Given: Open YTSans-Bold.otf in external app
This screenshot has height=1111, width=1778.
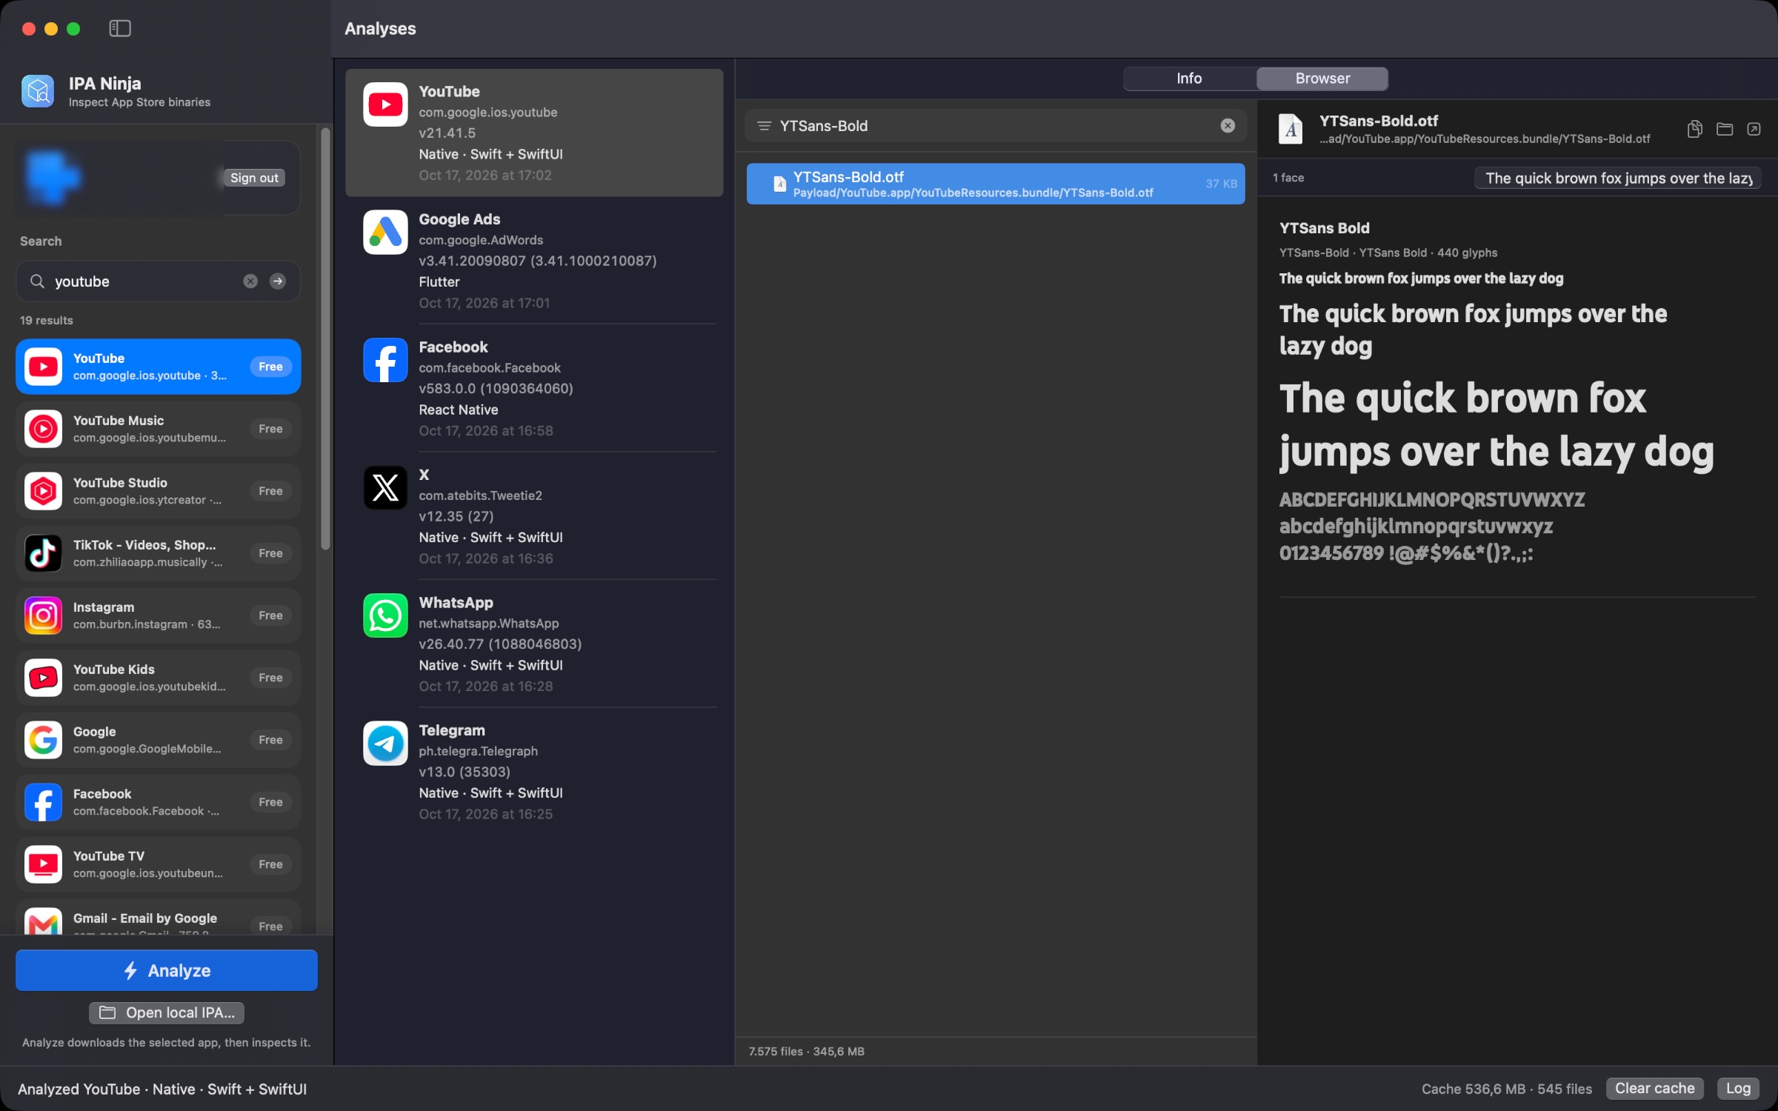Looking at the screenshot, I should [x=1754, y=129].
